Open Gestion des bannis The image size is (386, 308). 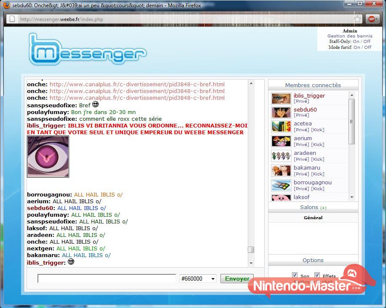[350, 36]
